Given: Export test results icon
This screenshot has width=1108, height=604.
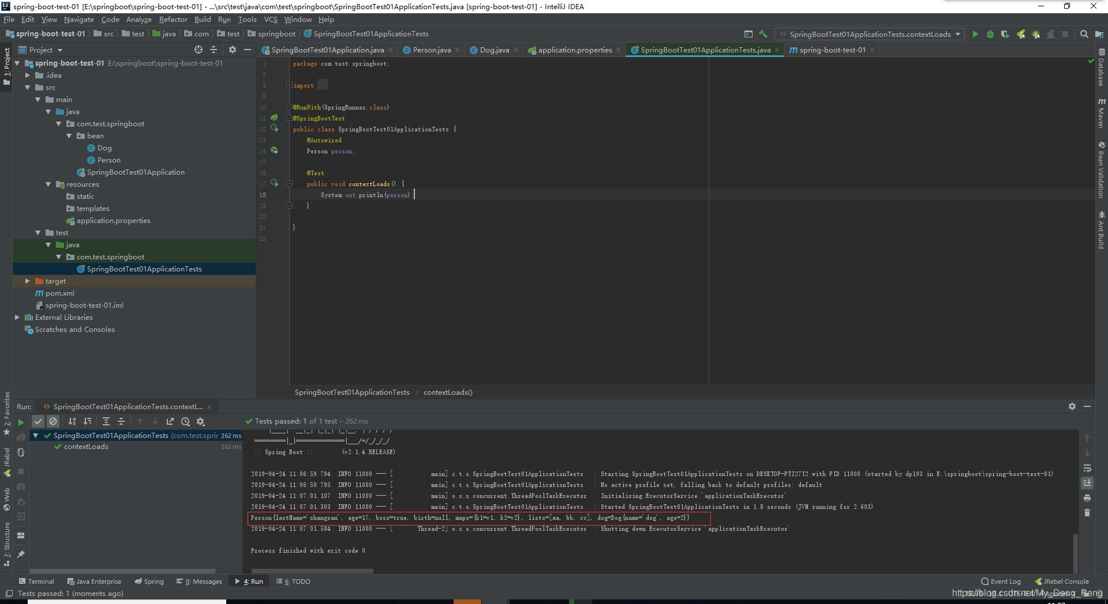Looking at the screenshot, I should coord(170,421).
